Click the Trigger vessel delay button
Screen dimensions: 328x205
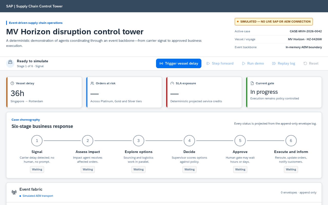(179, 63)
